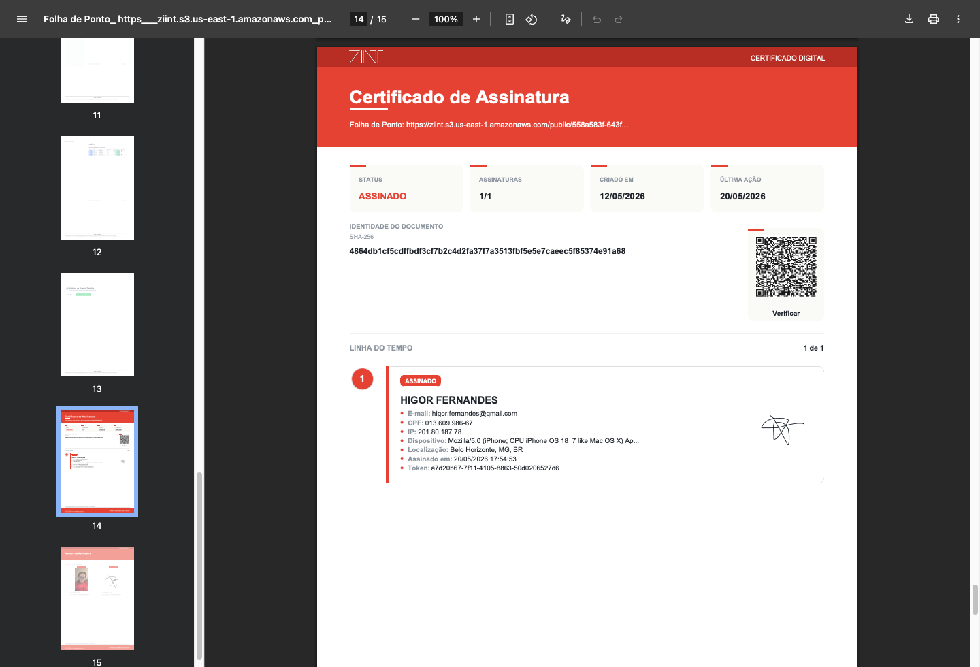Screen dimensions: 980x667
Task: Click the CRIADO EM date 12/05/2026
Action: [622, 196]
